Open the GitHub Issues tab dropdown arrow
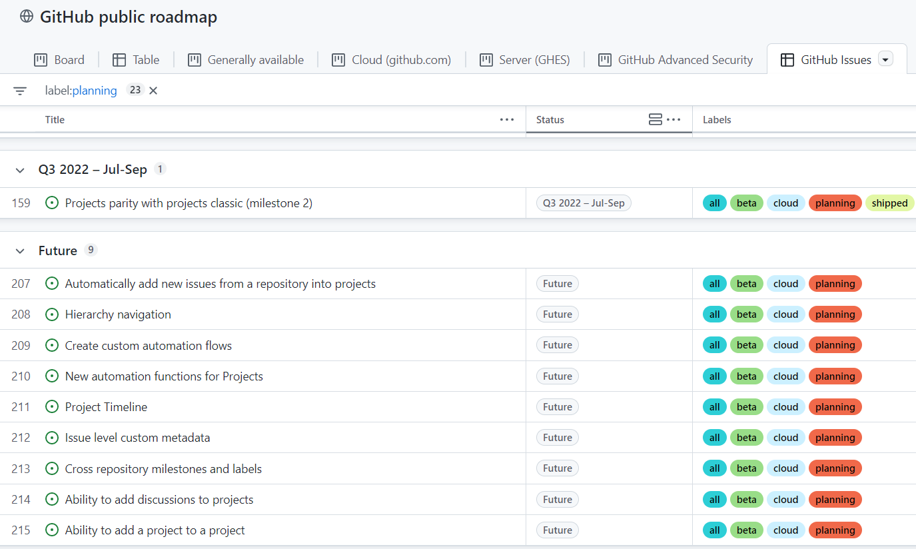 pyautogui.click(x=885, y=60)
